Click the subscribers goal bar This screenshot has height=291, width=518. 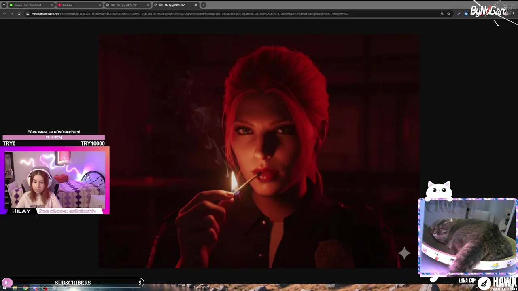pos(73,283)
